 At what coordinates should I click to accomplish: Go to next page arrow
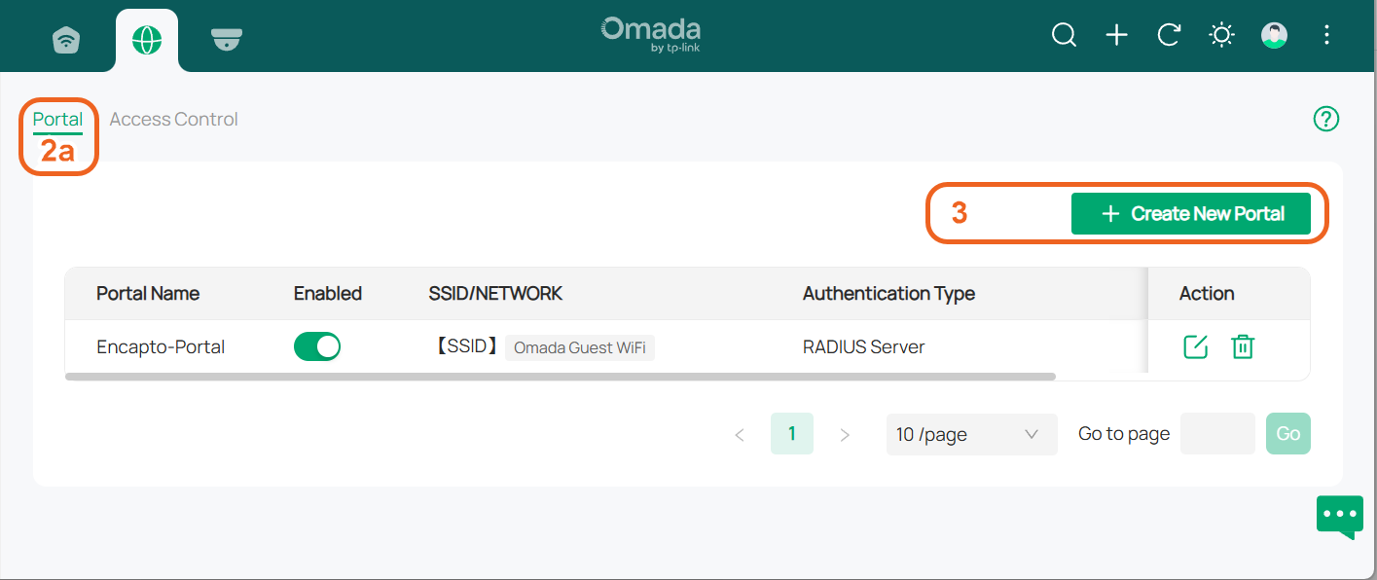pos(845,435)
